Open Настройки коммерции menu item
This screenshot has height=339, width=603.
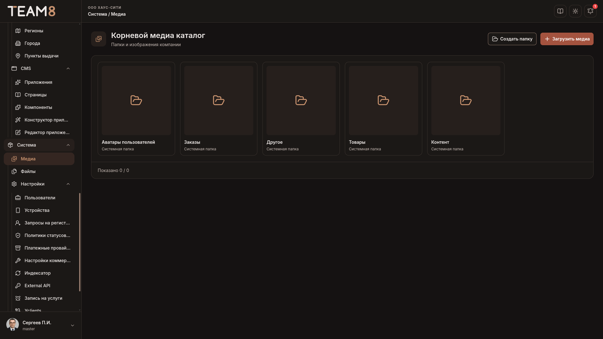pos(43,260)
